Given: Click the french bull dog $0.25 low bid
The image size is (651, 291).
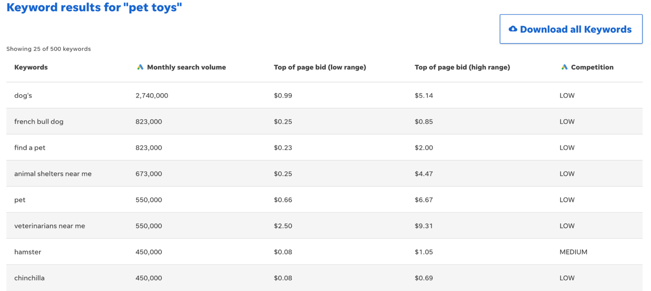Looking at the screenshot, I should tap(283, 122).
